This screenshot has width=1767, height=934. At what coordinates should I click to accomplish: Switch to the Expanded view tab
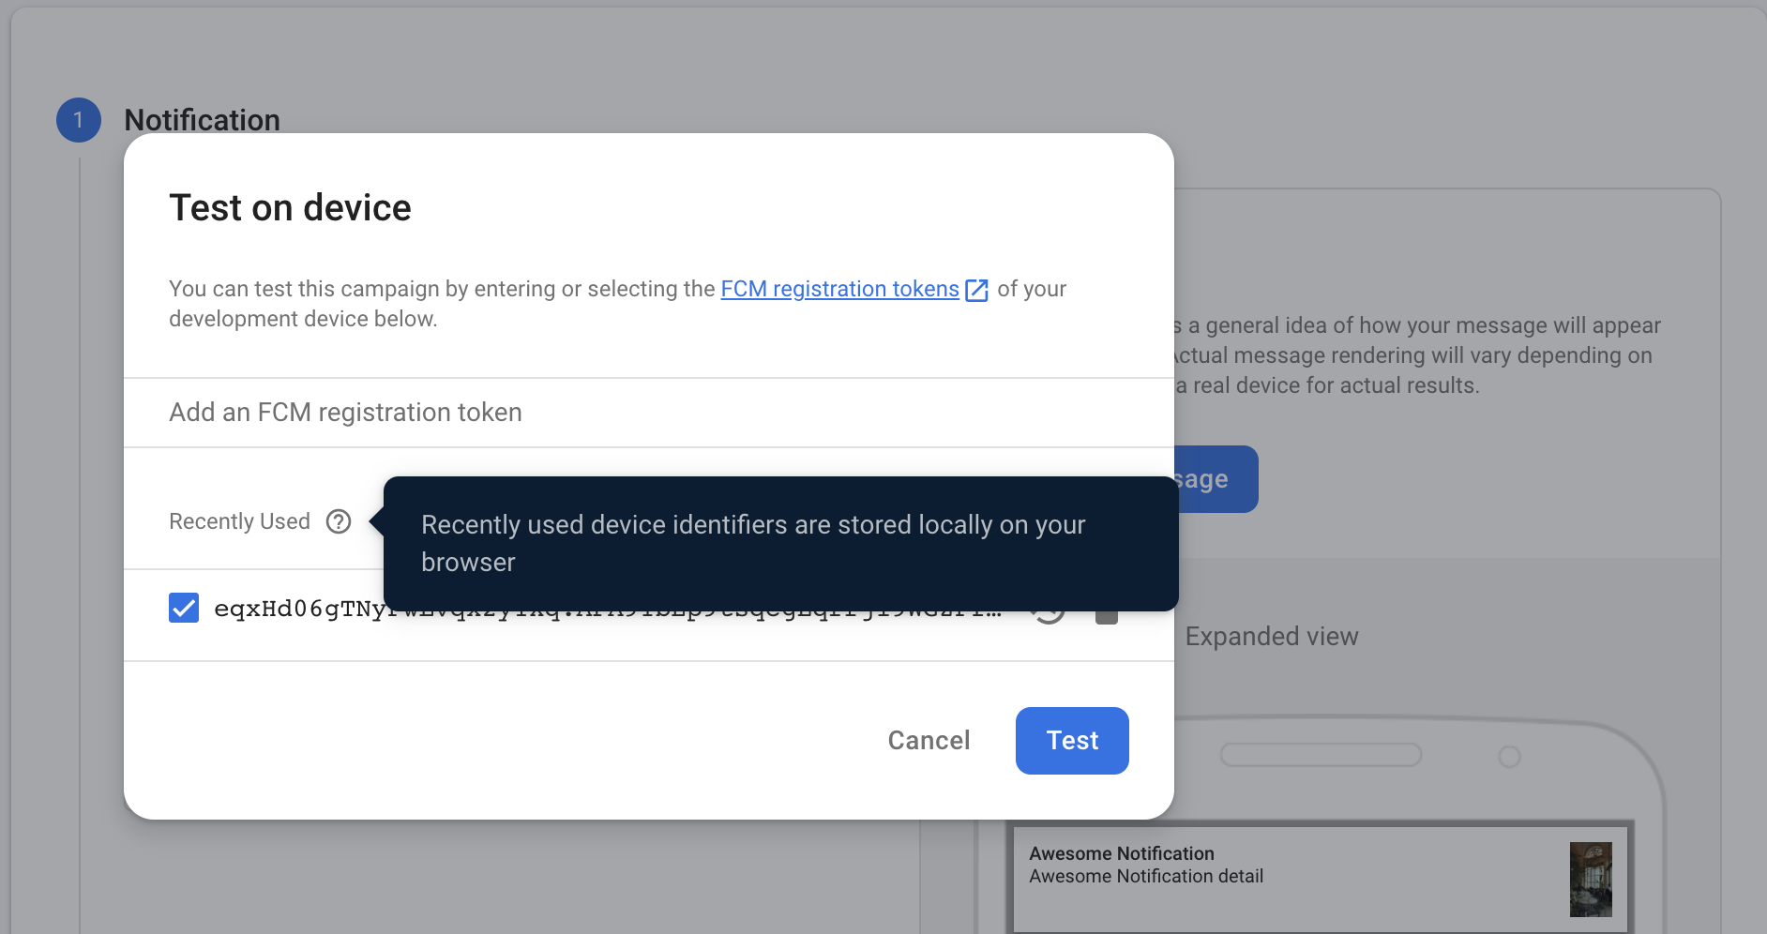click(1271, 637)
